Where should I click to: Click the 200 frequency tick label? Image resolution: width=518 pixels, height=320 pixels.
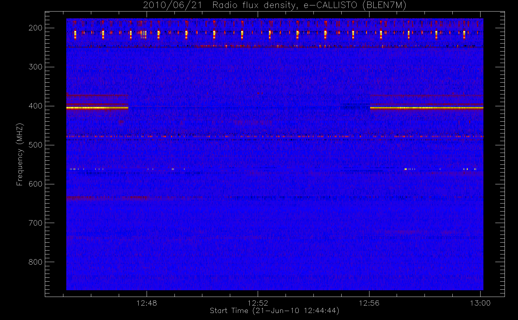[x=36, y=28]
